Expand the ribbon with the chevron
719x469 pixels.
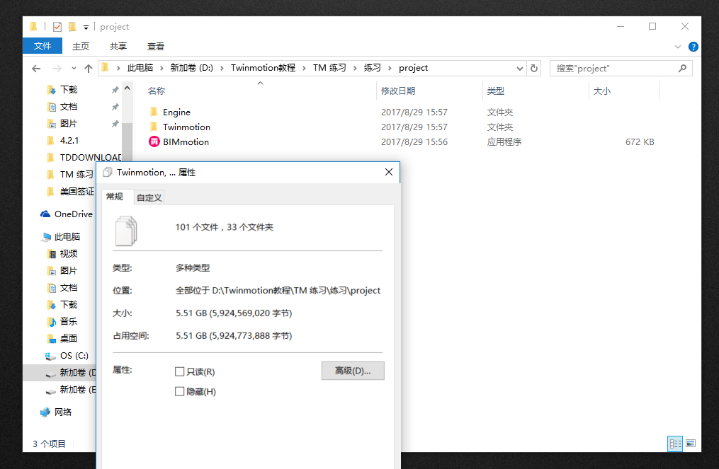pos(678,47)
